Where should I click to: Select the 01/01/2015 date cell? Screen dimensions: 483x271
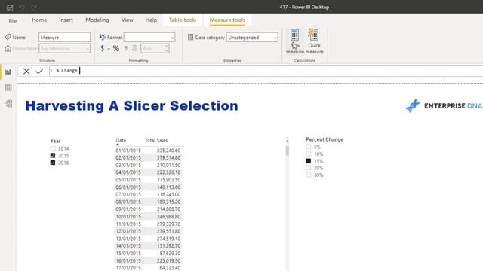pos(128,151)
